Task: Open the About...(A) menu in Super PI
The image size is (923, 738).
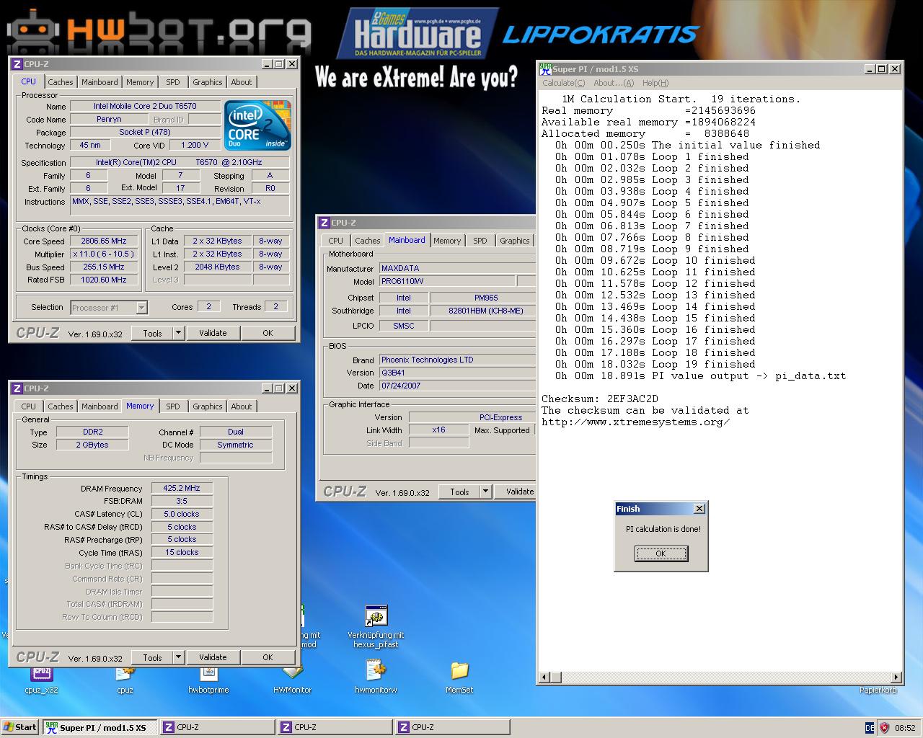Action: click(x=614, y=83)
